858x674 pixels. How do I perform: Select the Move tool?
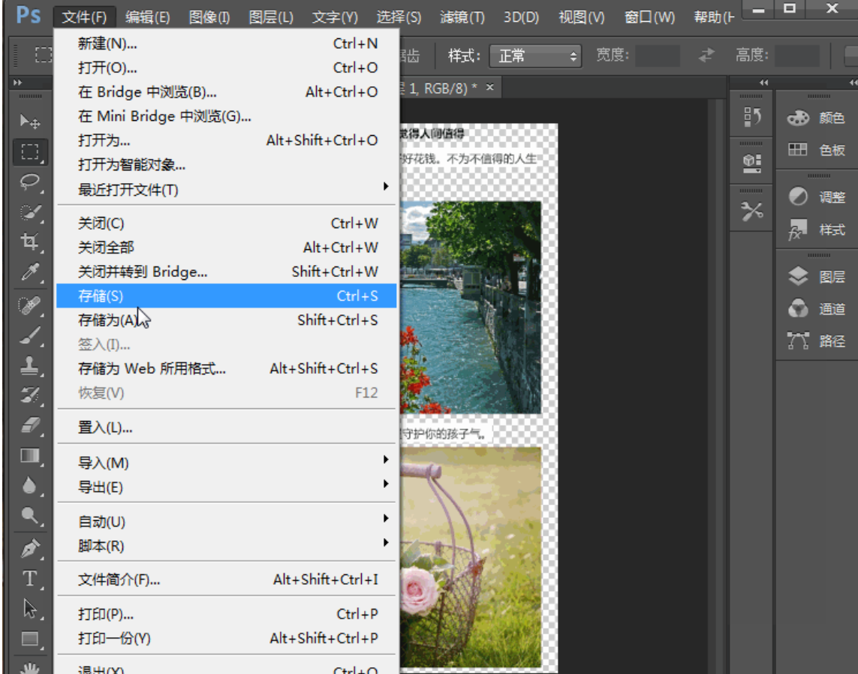point(29,121)
